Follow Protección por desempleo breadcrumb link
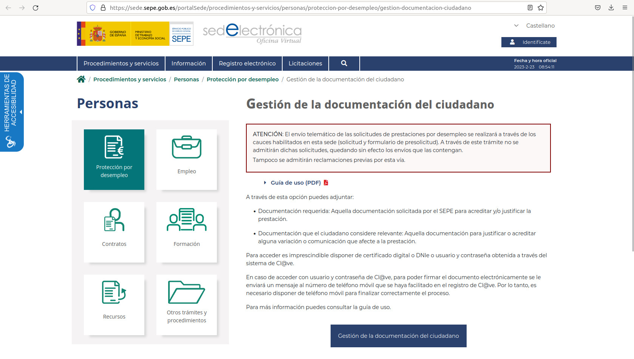The height and width of the screenshot is (359, 634). click(x=243, y=79)
